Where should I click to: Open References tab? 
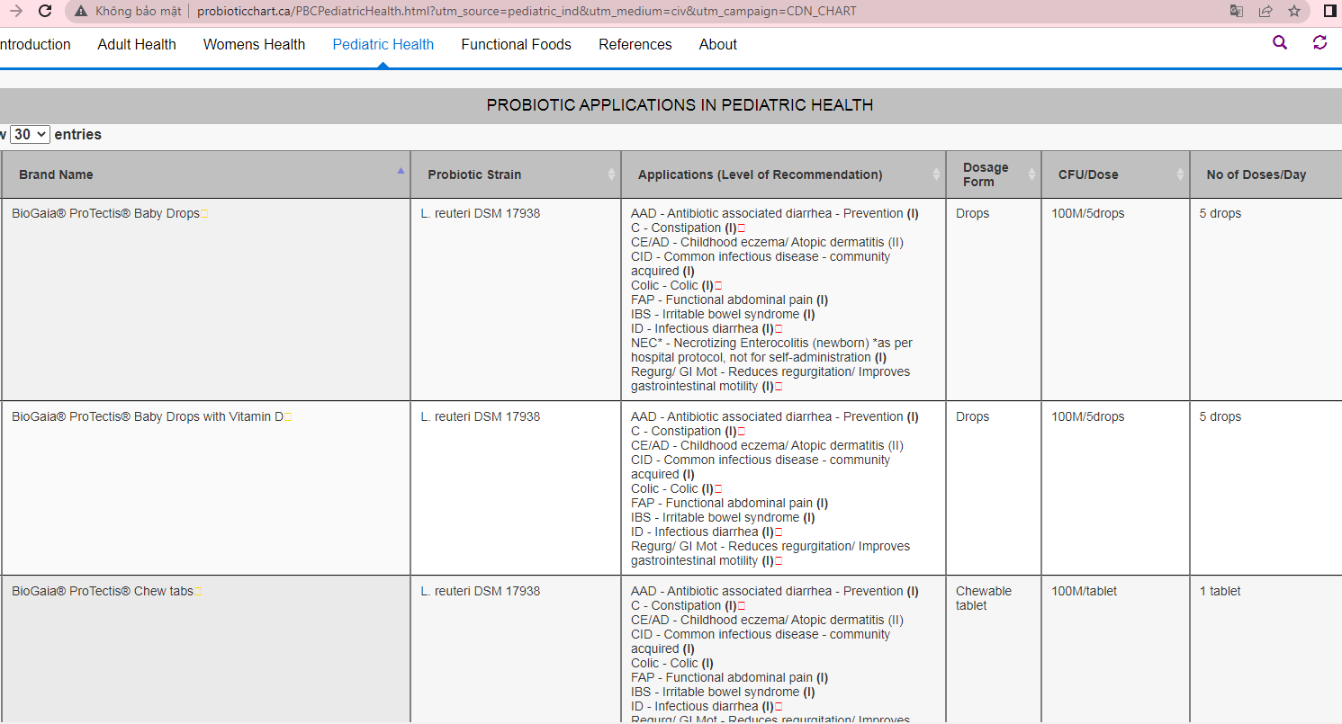pyautogui.click(x=635, y=44)
